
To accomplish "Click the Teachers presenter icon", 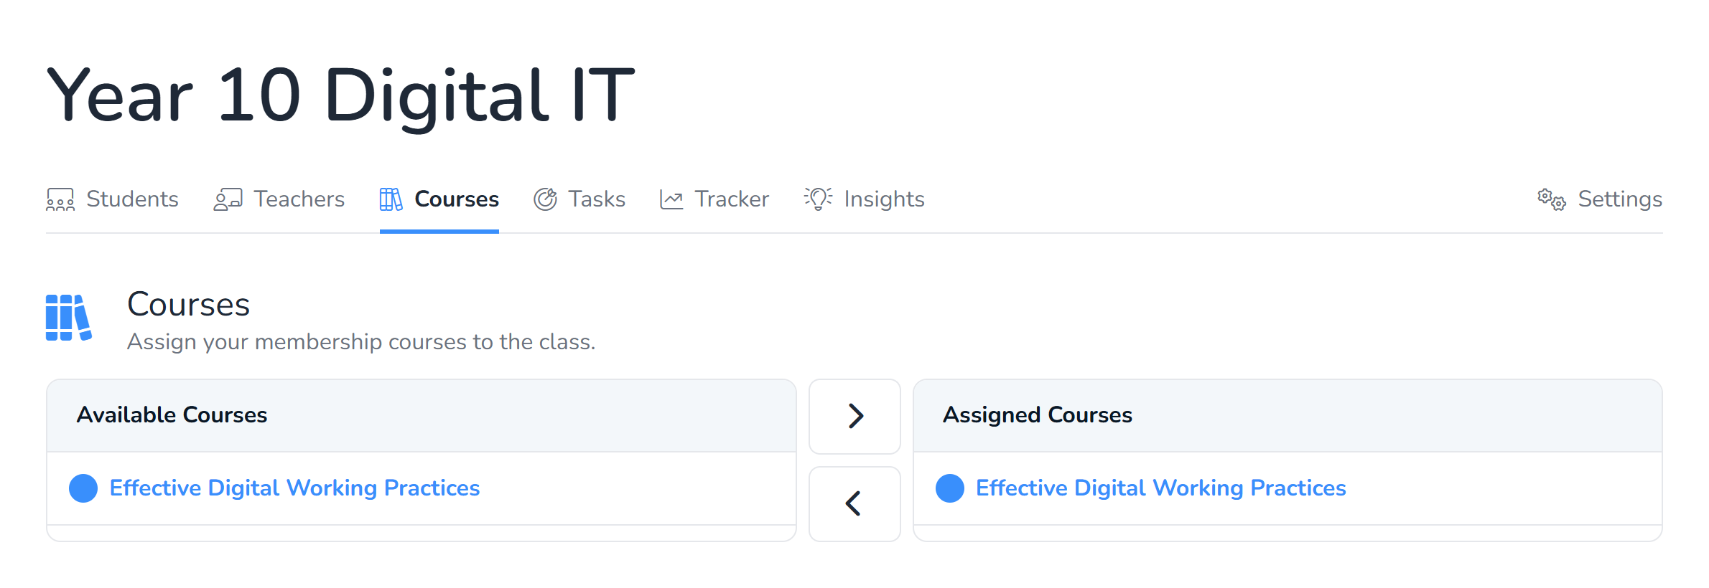I will coord(228,199).
